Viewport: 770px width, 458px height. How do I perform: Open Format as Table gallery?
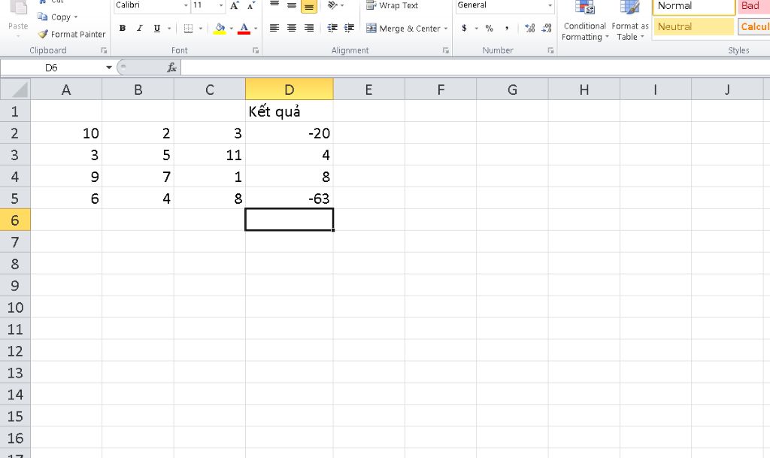tap(630, 20)
